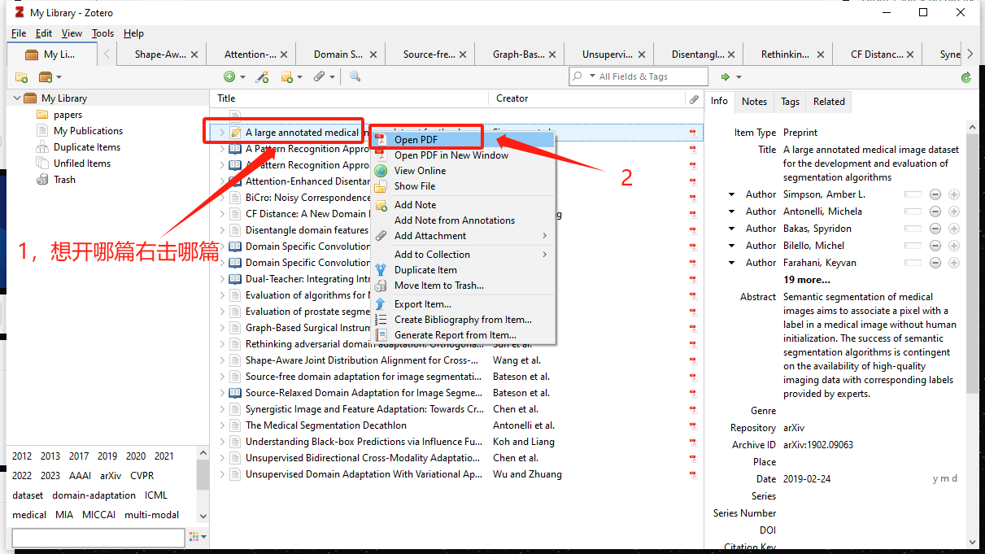Select the Duplicate Items collection
Image resolution: width=985 pixels, height=554 pixels.
86,147
